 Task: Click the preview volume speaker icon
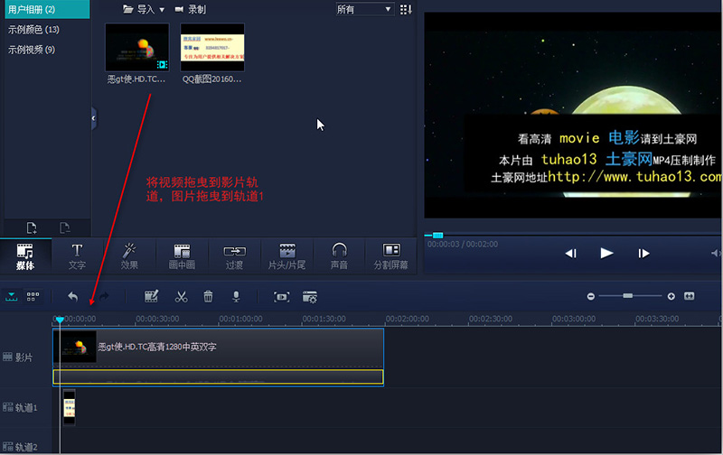[716, 254]
